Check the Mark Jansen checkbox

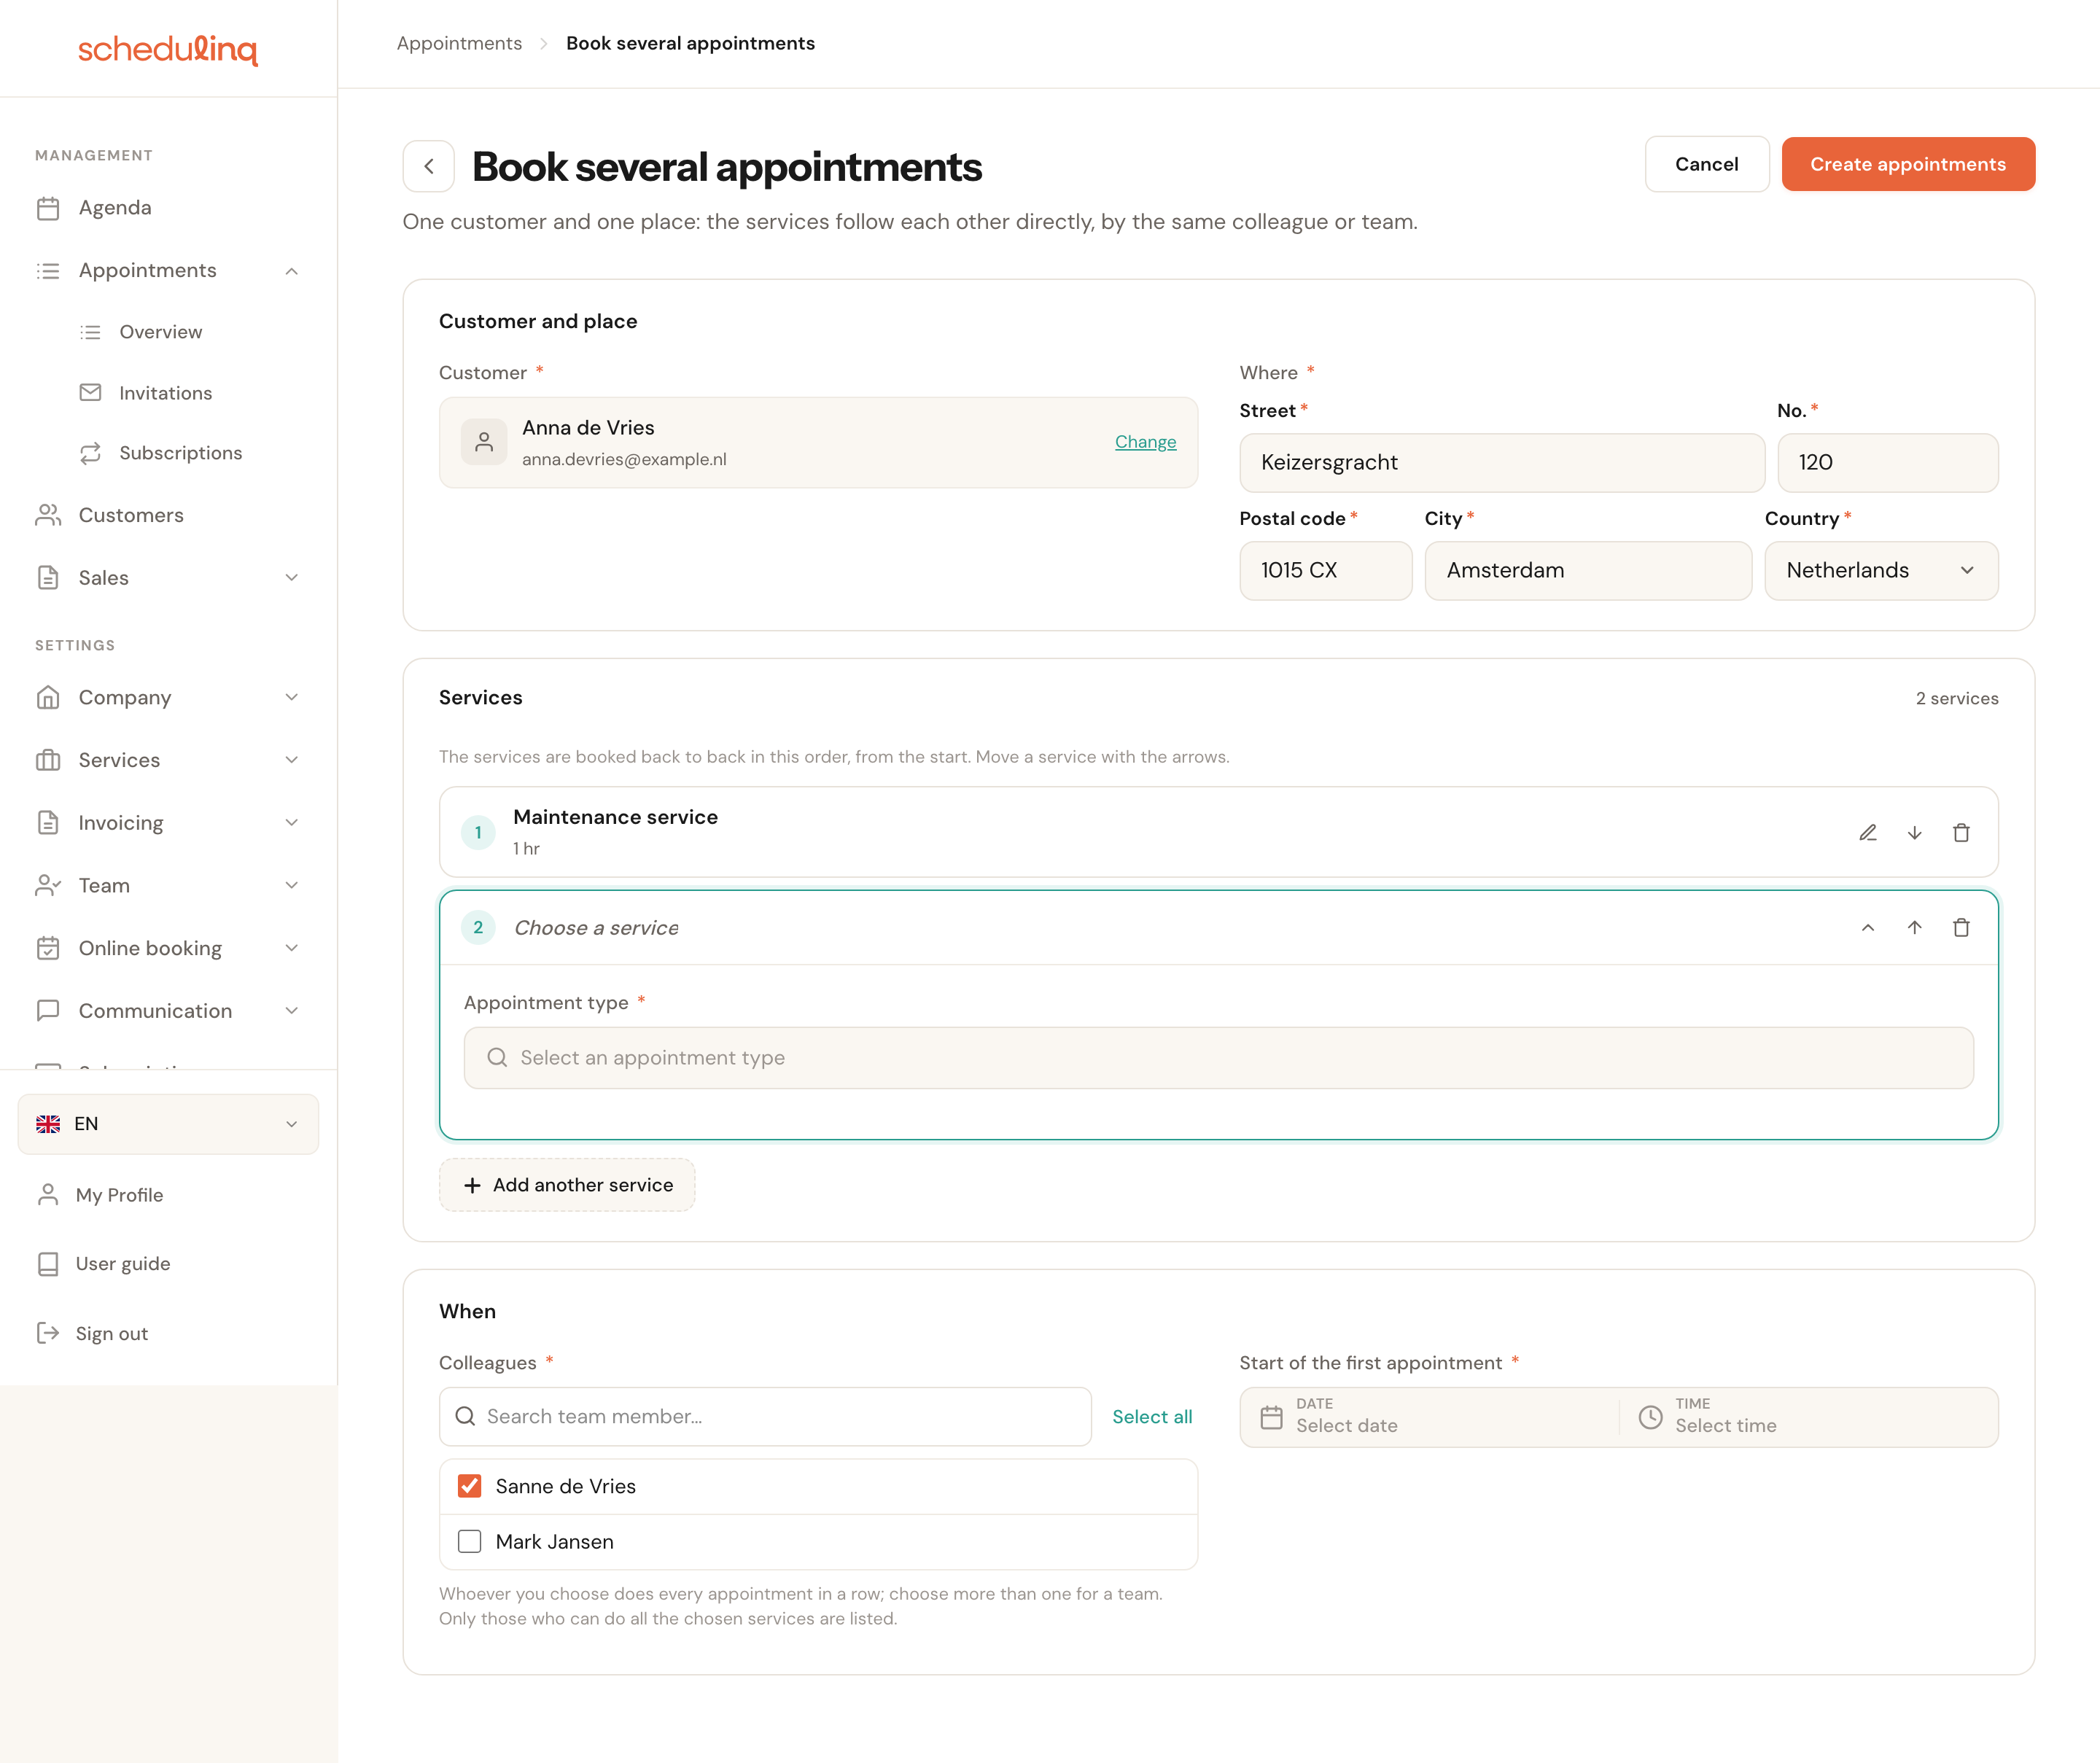click(469, 1542)
